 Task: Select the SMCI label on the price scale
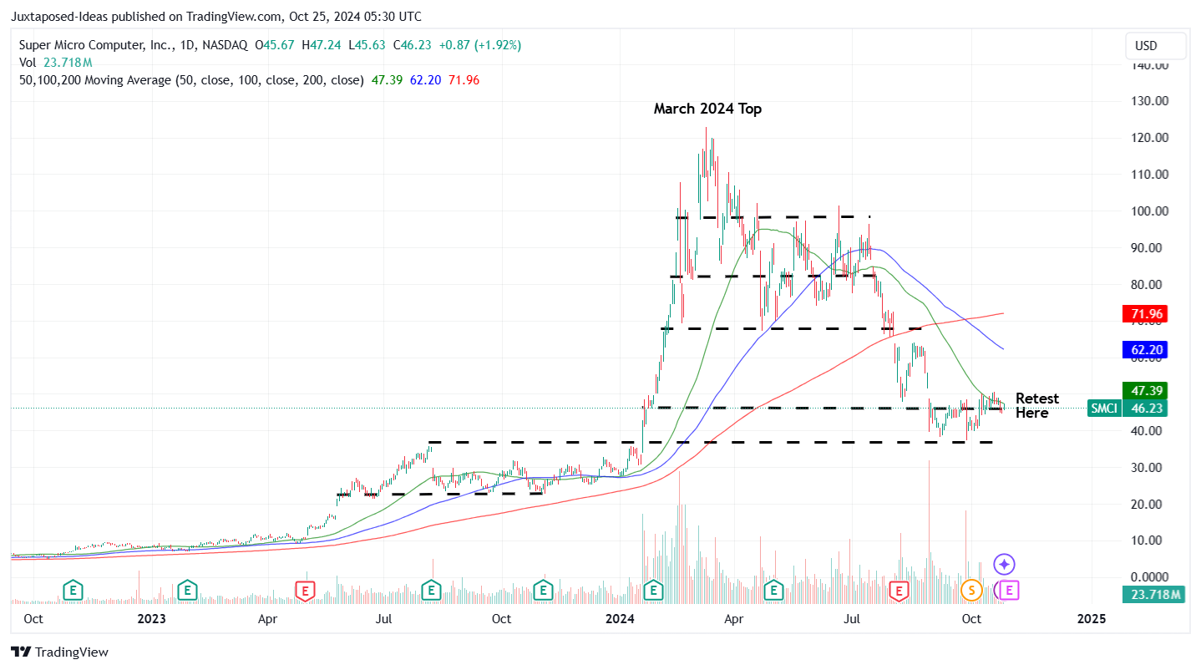(x=1104, y=408)
